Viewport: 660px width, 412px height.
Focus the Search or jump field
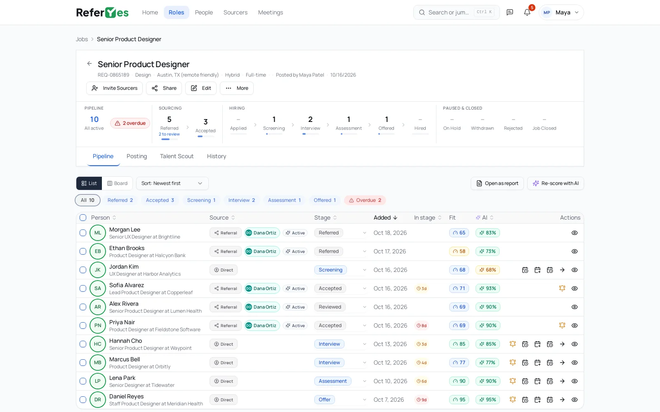click(x=456, y=12)
